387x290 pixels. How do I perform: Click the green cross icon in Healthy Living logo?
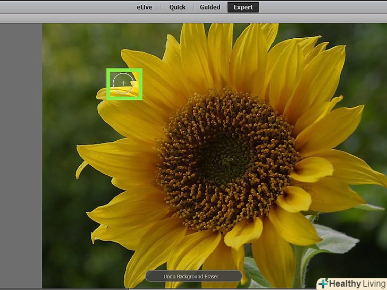324,283
